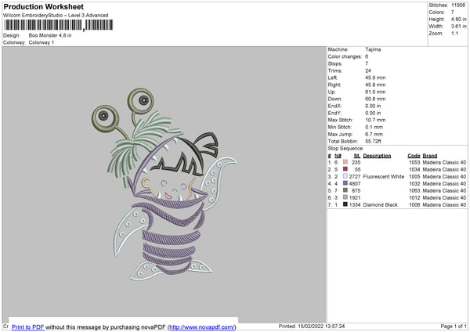Click the 'Brand' column header
This screenshot has height=332, width=470.
click(430, 156)
